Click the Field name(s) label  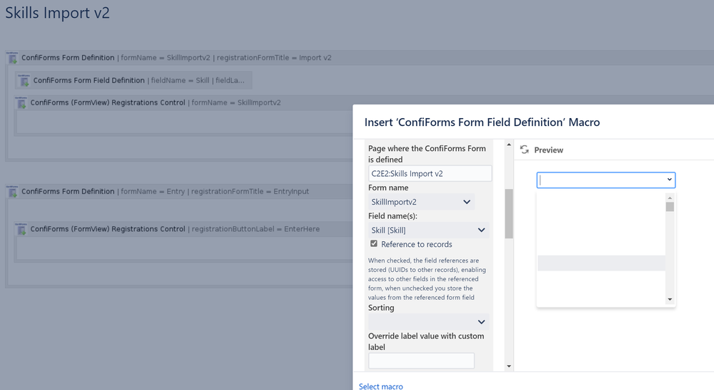[392, 216]
